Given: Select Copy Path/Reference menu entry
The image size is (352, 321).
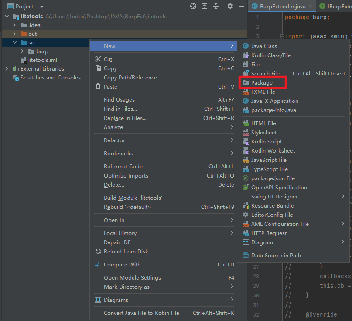Looking at the screenshot, I should click(164, 78).
